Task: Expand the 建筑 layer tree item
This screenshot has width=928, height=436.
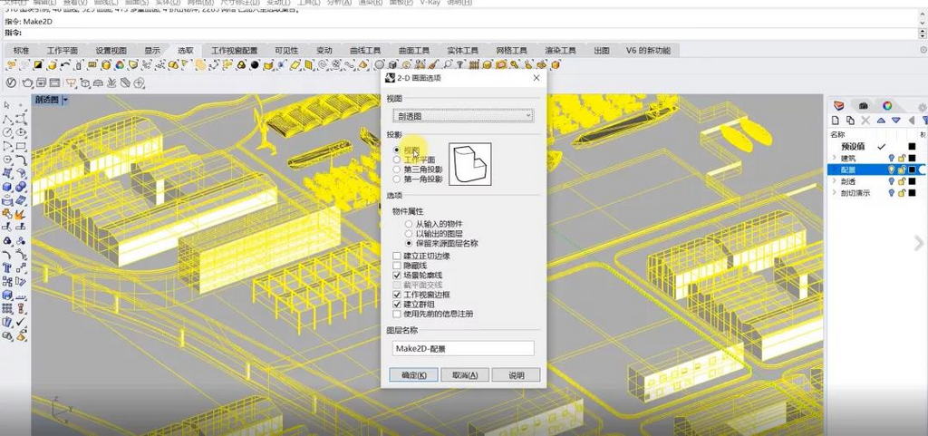Action: [834, 158]
